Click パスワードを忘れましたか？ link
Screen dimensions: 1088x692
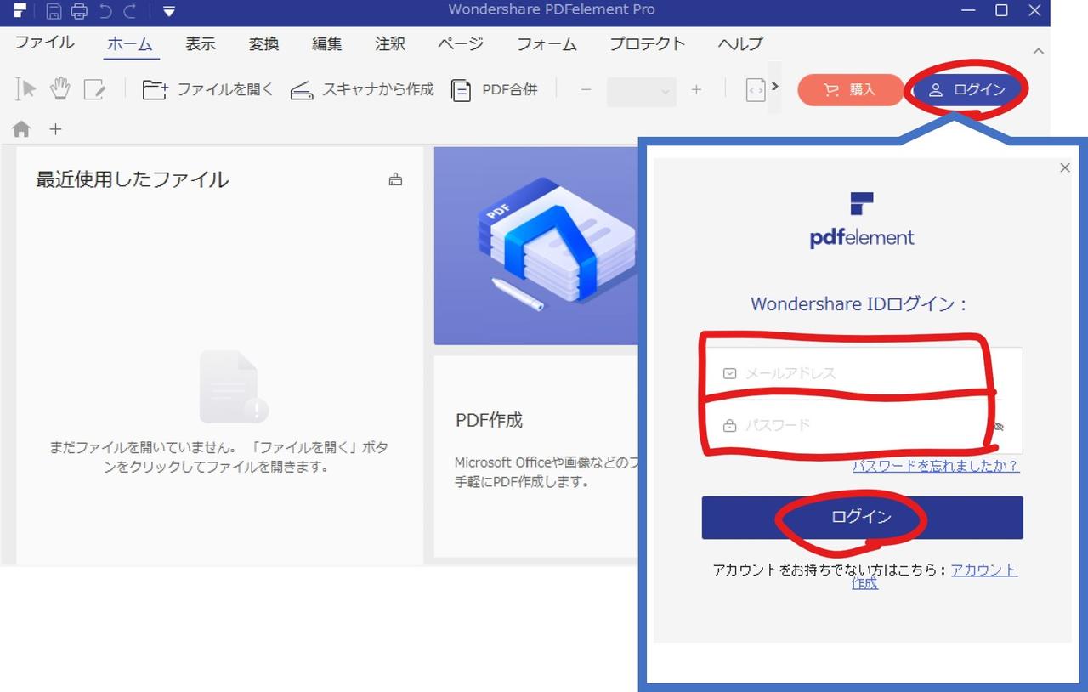pyautogui.click(x=936, y=466)
